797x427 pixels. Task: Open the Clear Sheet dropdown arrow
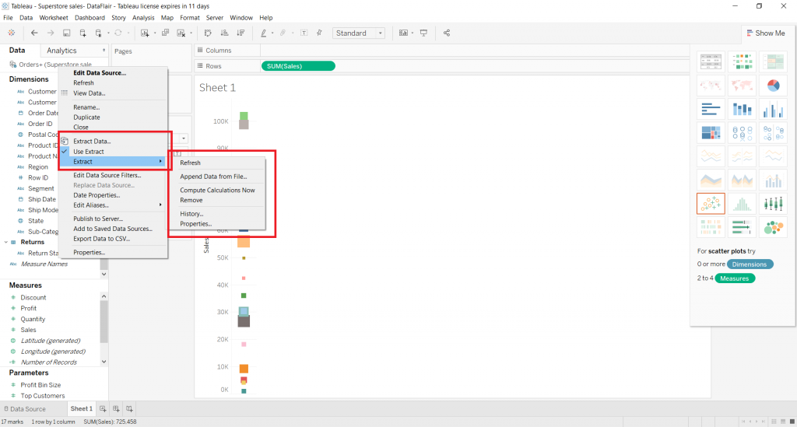191,33
